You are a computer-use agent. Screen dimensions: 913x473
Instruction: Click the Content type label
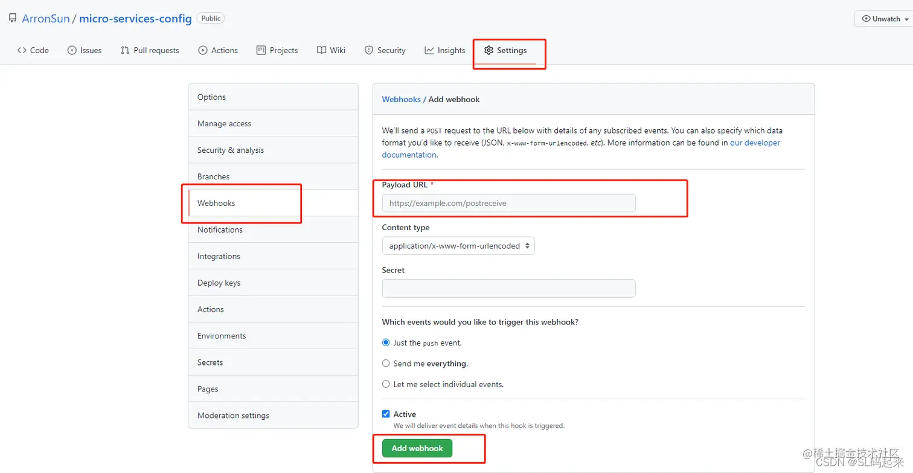click(406, 228)
